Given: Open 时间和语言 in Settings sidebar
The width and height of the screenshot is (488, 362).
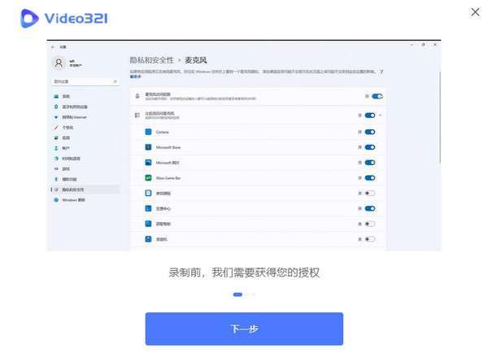Looking at the screenshot, I should tap(85, 159).
